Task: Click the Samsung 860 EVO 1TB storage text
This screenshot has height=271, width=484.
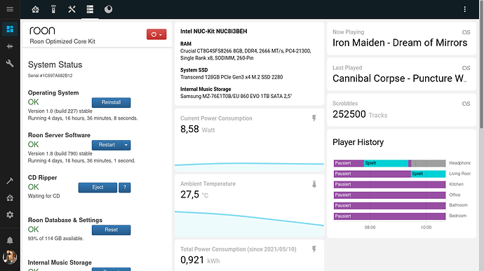Action: click(x=236, y=96)
